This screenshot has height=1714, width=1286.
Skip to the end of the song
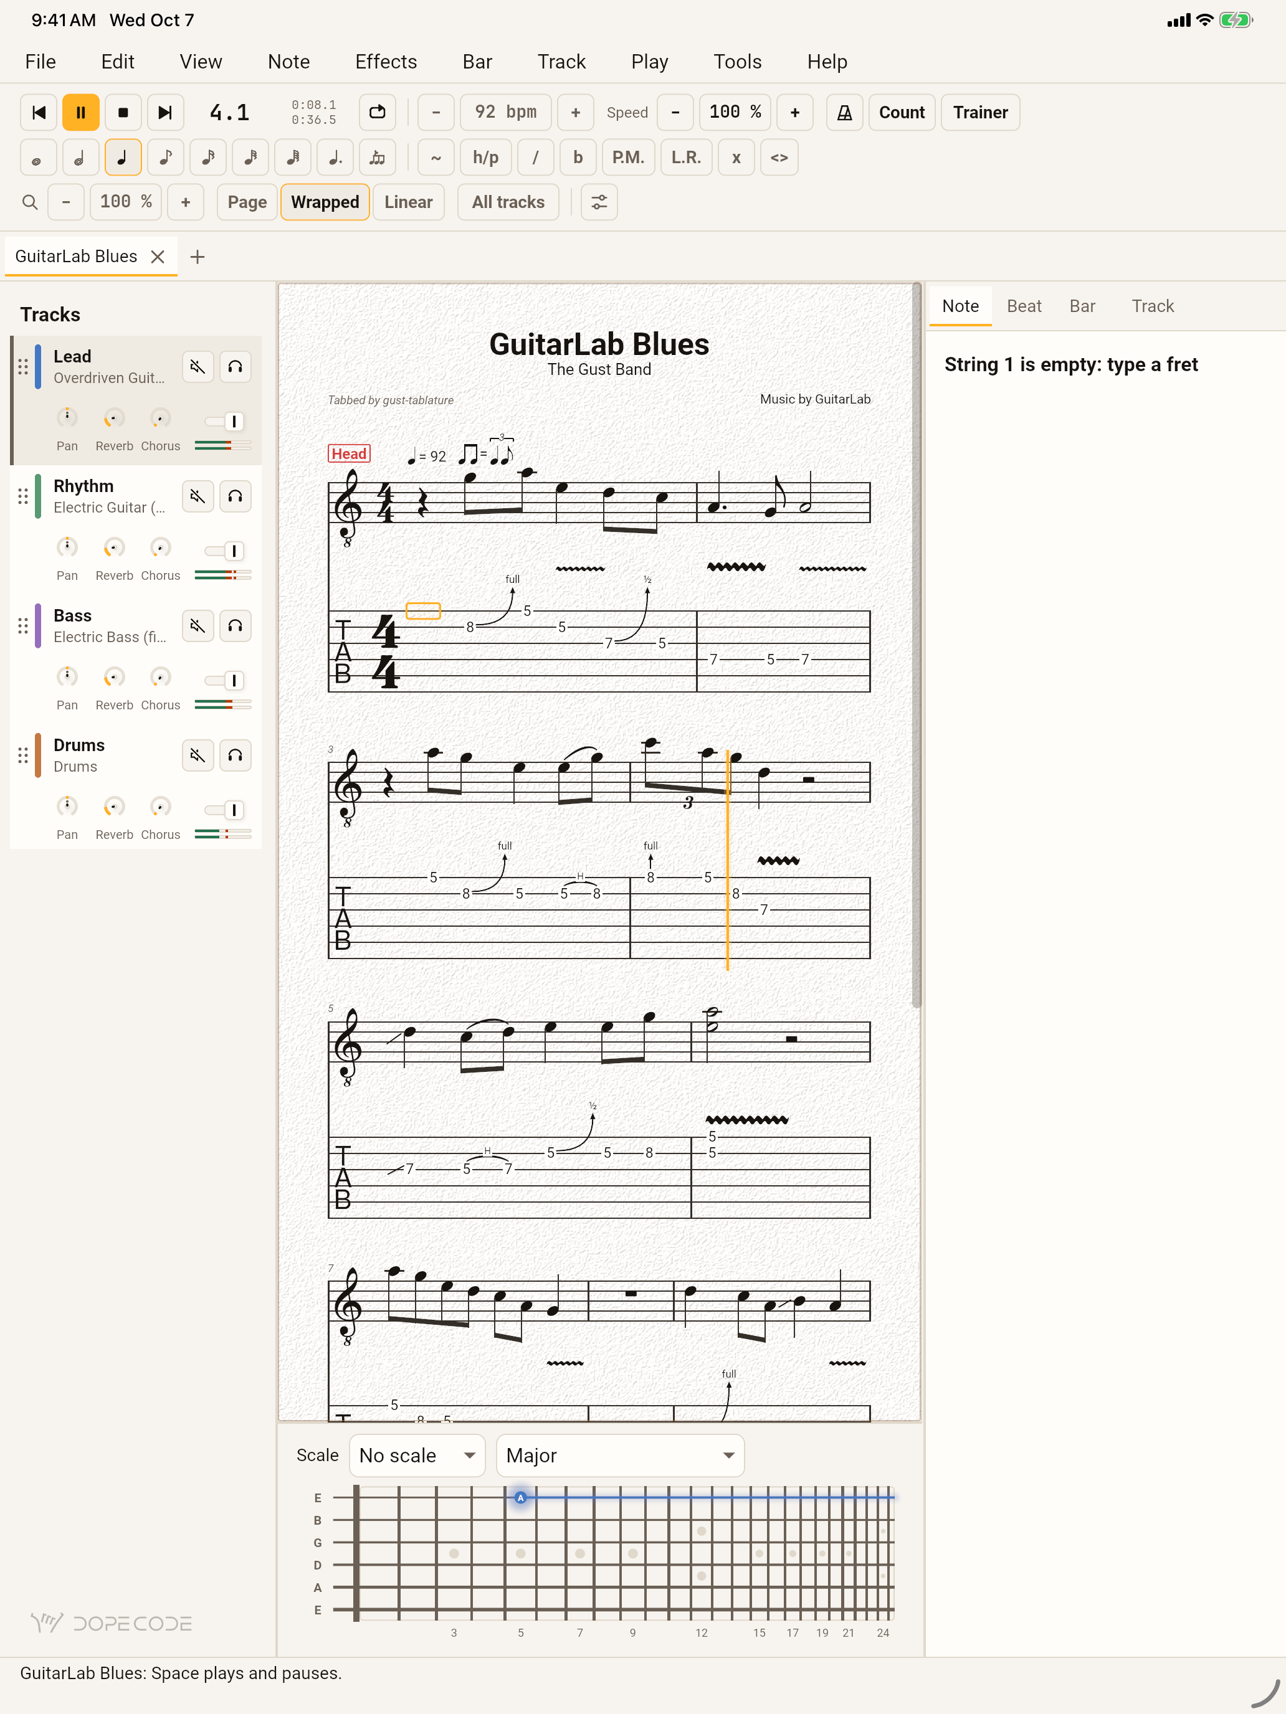pyautogui.click(x=165, y=112)
